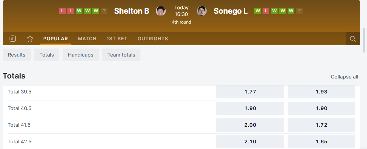This screenshot has width=367, height=149.
Task: Open the 1ST SET tab
Action: pos(117,39)
